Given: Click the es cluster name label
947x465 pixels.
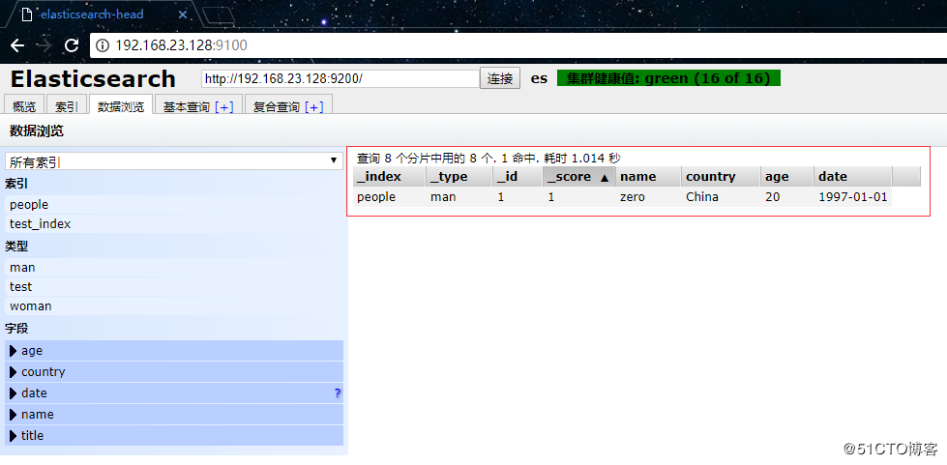Looking at the screenshot, I should click(x=540, y=78).
